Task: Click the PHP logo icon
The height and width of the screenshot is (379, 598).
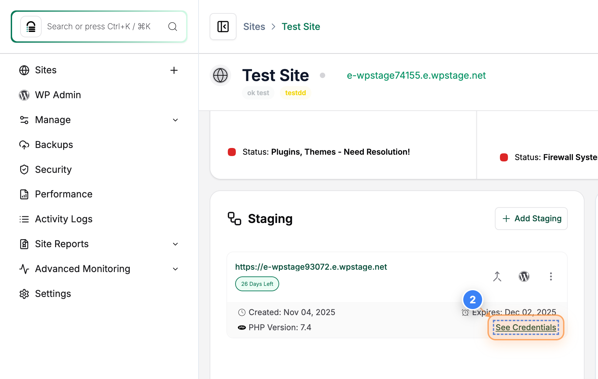Action: pos(242,328)
